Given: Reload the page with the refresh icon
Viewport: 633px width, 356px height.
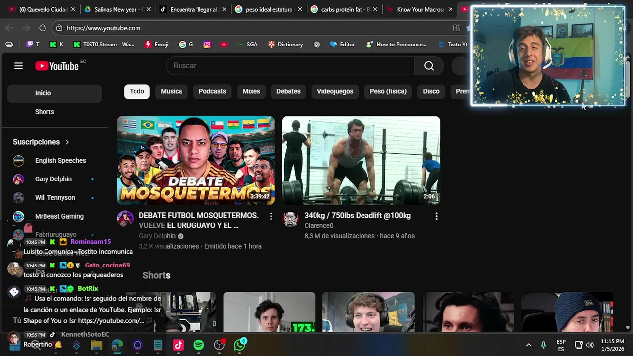Looking at the screenshot, I should 43,28.
